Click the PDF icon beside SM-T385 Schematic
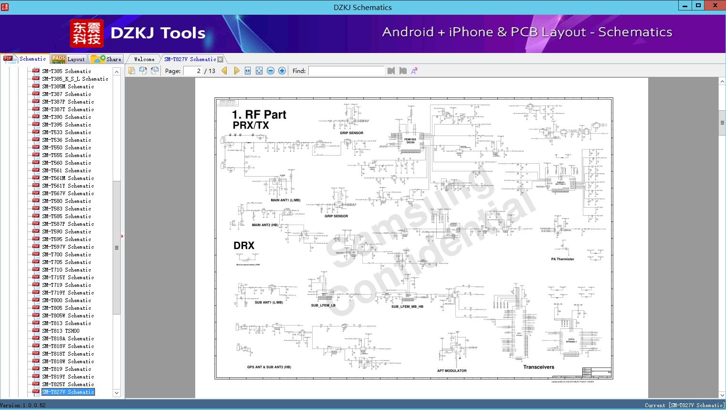The height and width of the screenshot is (410, 726). tap(36, 71)
